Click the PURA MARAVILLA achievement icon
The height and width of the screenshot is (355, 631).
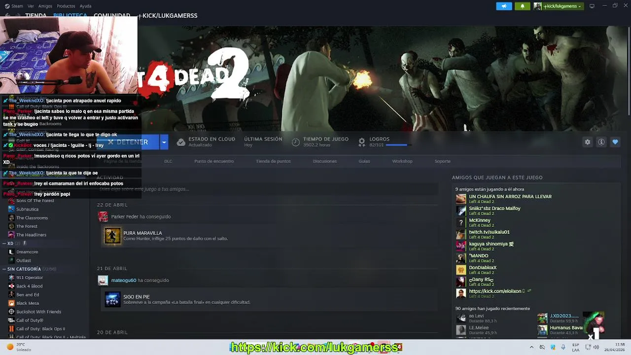[112, 236]
